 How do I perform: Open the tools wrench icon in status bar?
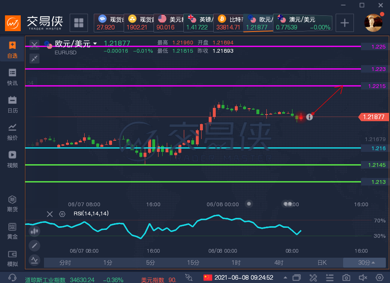[313, 278]
